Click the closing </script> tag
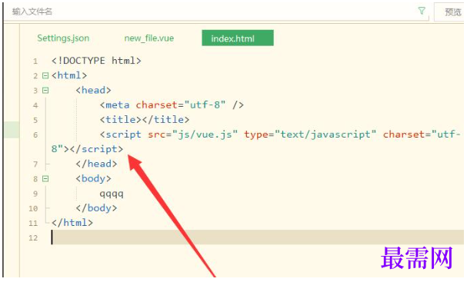The image size is (467, 282). point(96,149)
